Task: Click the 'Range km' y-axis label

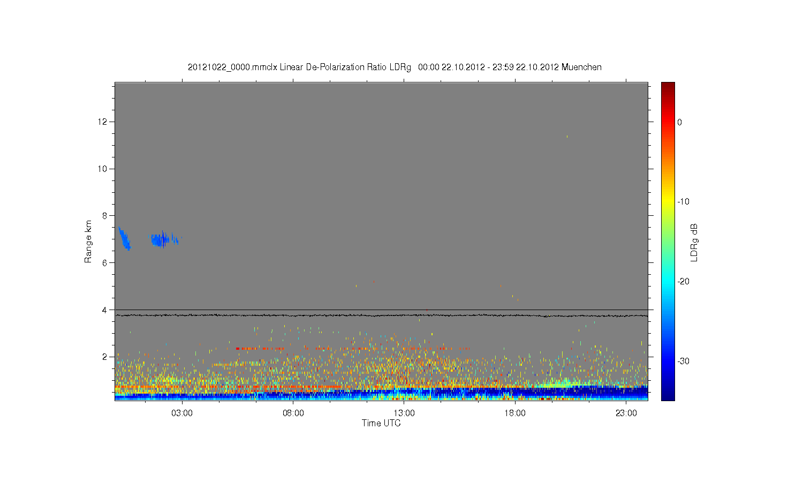Action: click(88, 242)
